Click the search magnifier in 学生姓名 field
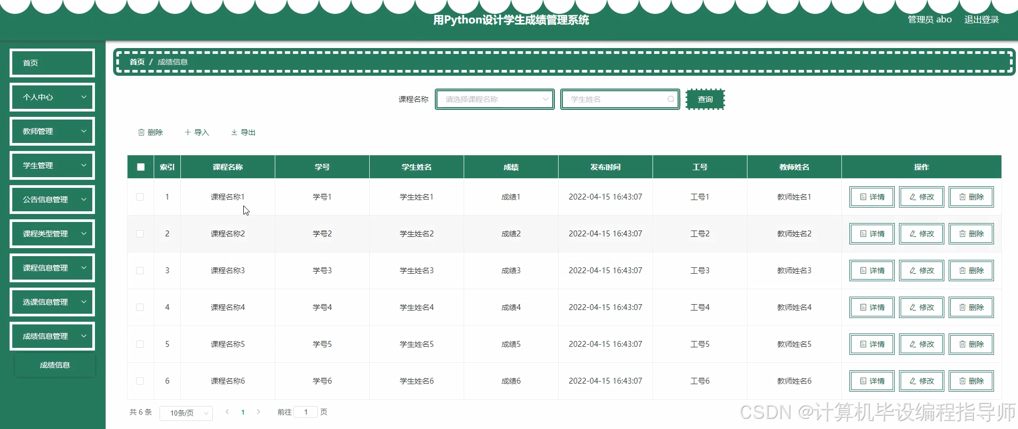 pyautogui.click(x=671, y=99)
